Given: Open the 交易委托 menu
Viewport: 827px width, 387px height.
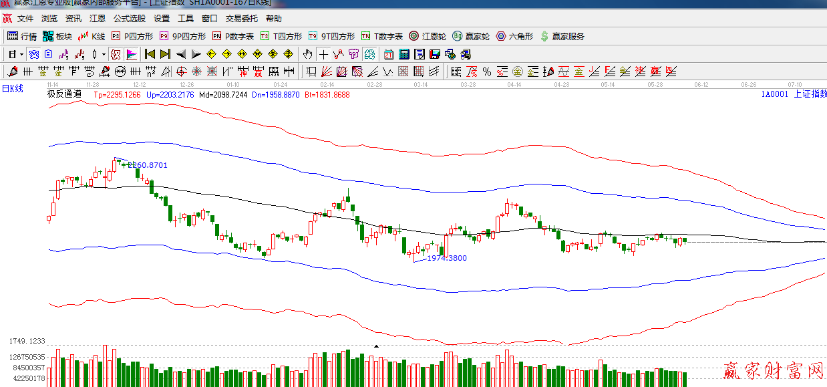Looking at the screenshot, I should tap(241, 19).
